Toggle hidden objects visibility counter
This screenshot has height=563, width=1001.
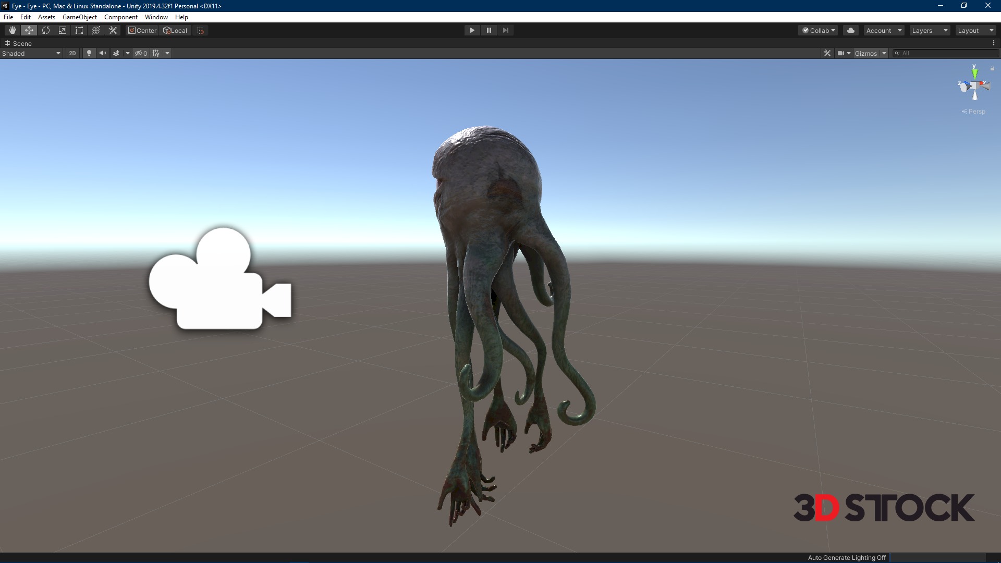[141, 53]
